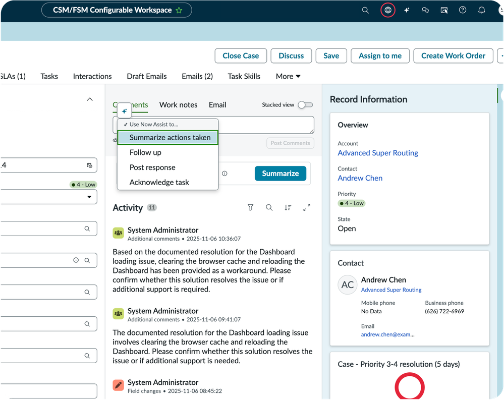This screenshot has width=504, height=400.
Task: Collapse the left details panel chevron
Action: tap(90, 99)
